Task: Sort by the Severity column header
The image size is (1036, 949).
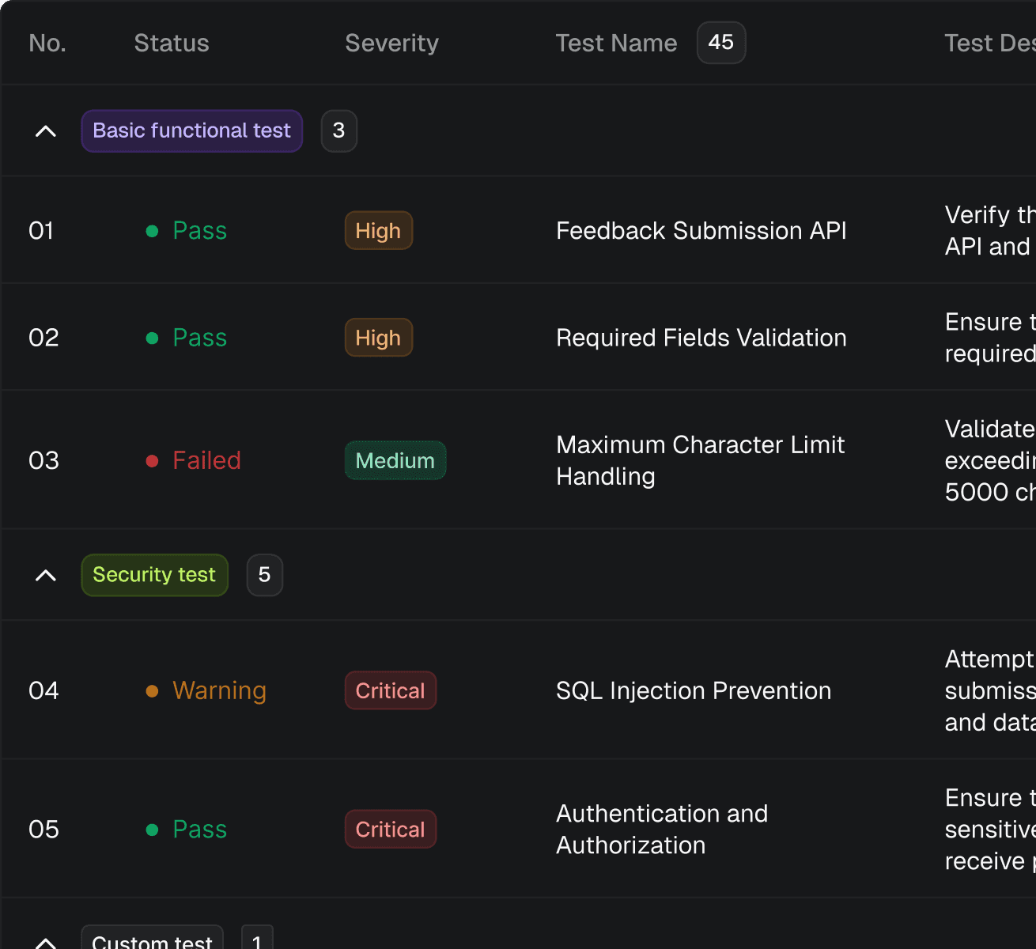Action: (x=391, y=43)
